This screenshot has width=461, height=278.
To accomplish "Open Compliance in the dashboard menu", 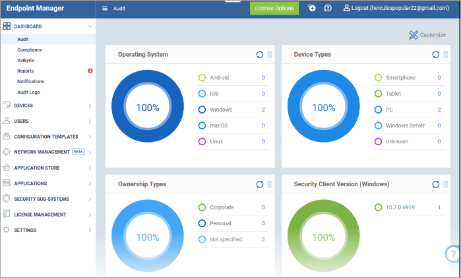I will tap(30, 50).
